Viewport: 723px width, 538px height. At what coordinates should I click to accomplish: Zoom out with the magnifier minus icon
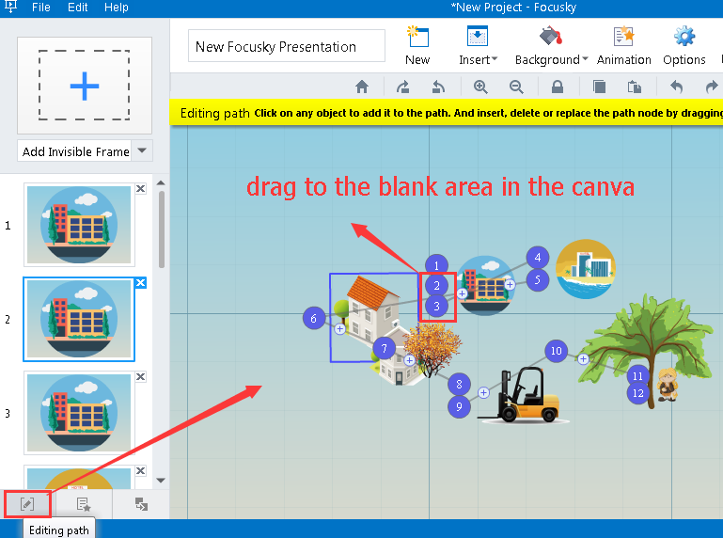coord(516,87)
